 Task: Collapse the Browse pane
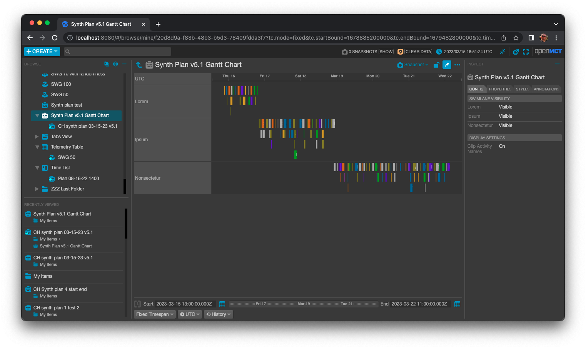124,64
